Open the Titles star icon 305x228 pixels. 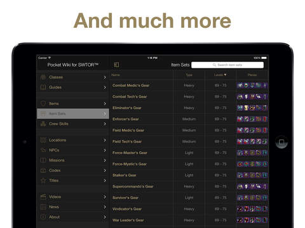click(x=43, y=180)
